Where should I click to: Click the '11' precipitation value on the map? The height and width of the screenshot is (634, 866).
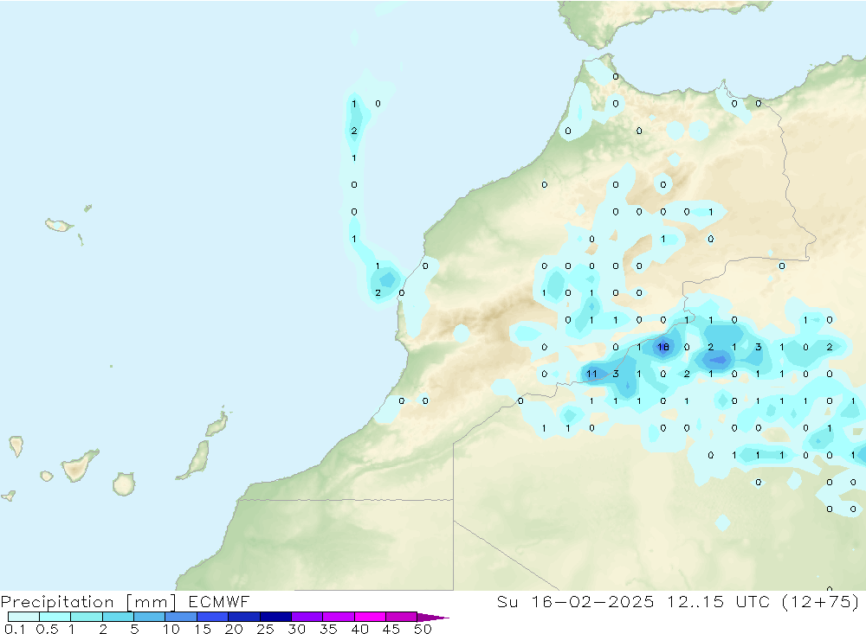[591, 375]
